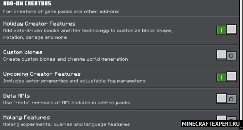Enable the Beta APIs toggle
This screenshot has width=243, height=130.
pyautogui.click(x=226, y=98)
